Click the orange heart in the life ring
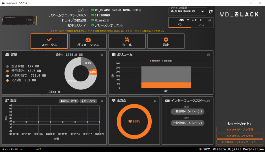 (x=130, y=121)
